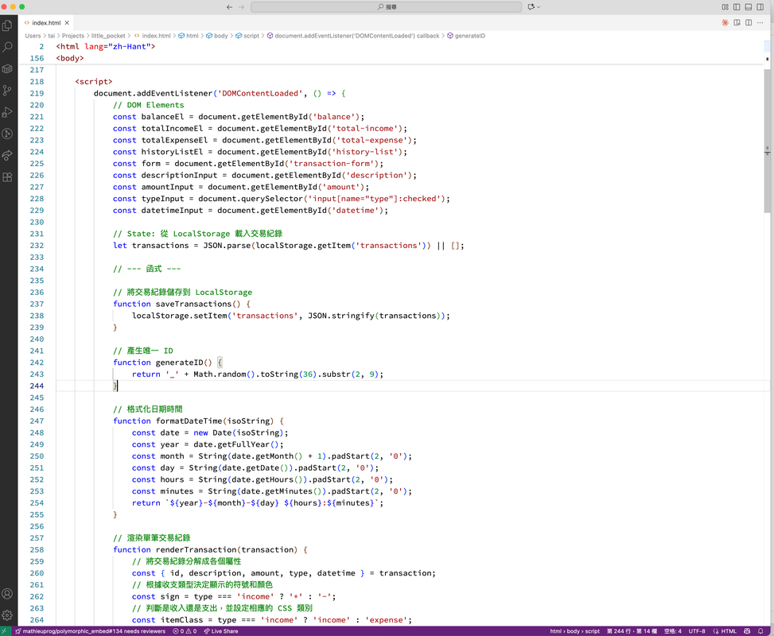Open the editor More Actions ellipsis

760,23
